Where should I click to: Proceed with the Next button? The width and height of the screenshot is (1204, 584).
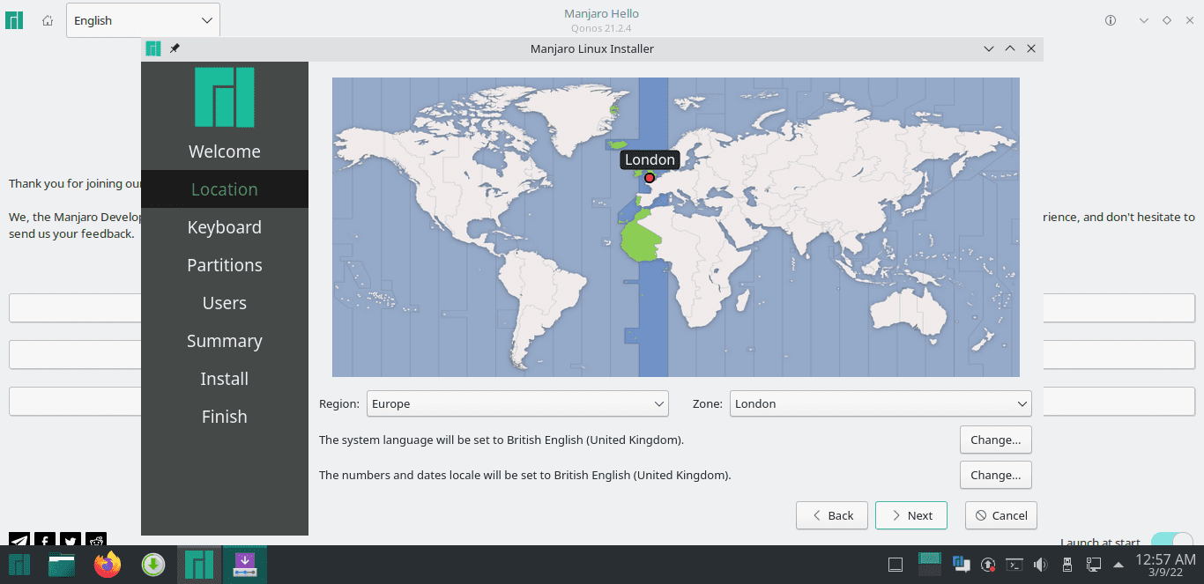tap(911, 515)
